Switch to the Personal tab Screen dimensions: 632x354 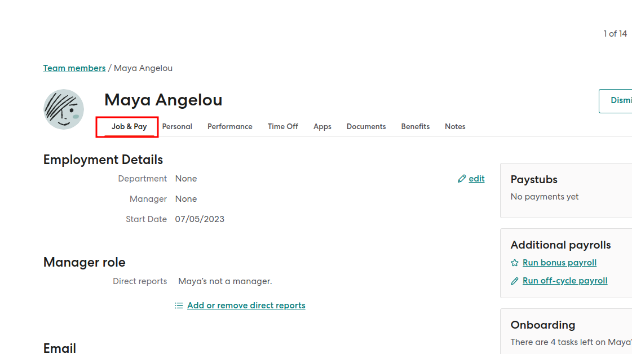(177, 127)
